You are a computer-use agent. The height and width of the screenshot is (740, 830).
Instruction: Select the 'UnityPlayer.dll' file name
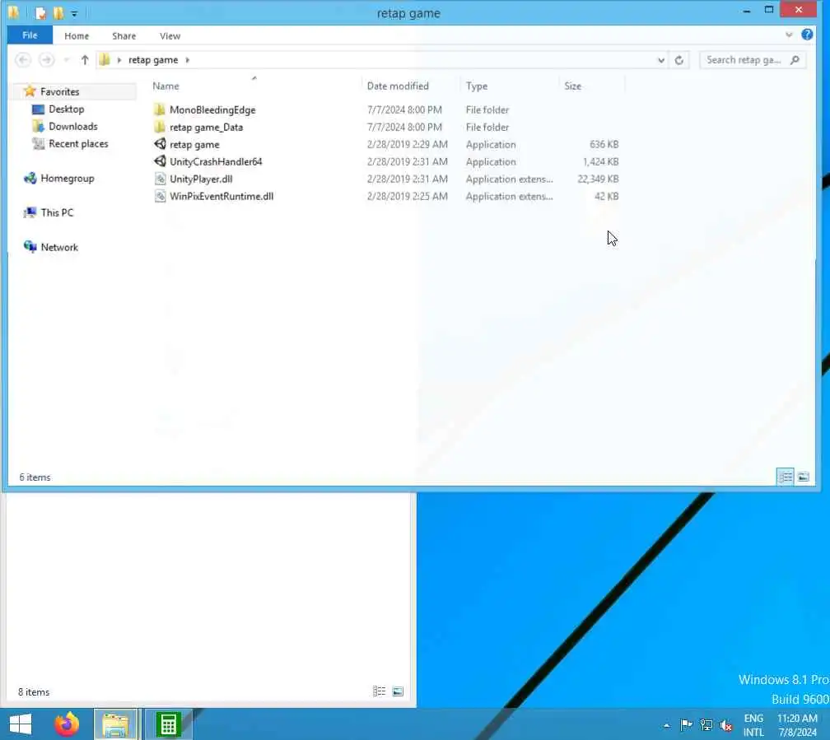[201, 179]
